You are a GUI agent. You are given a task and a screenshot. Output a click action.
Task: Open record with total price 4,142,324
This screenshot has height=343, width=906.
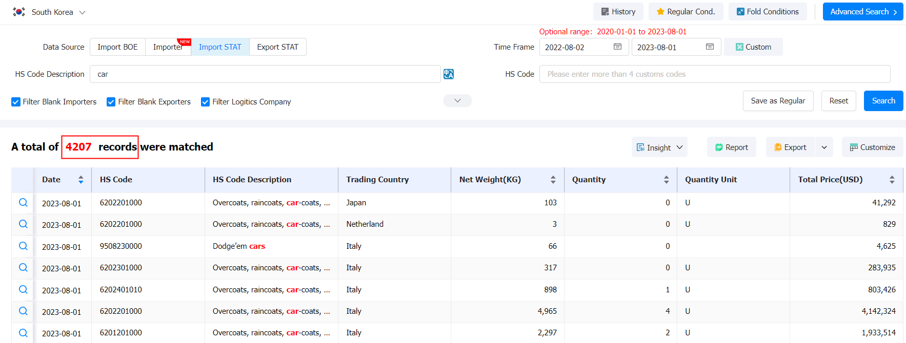click(23, 311)
